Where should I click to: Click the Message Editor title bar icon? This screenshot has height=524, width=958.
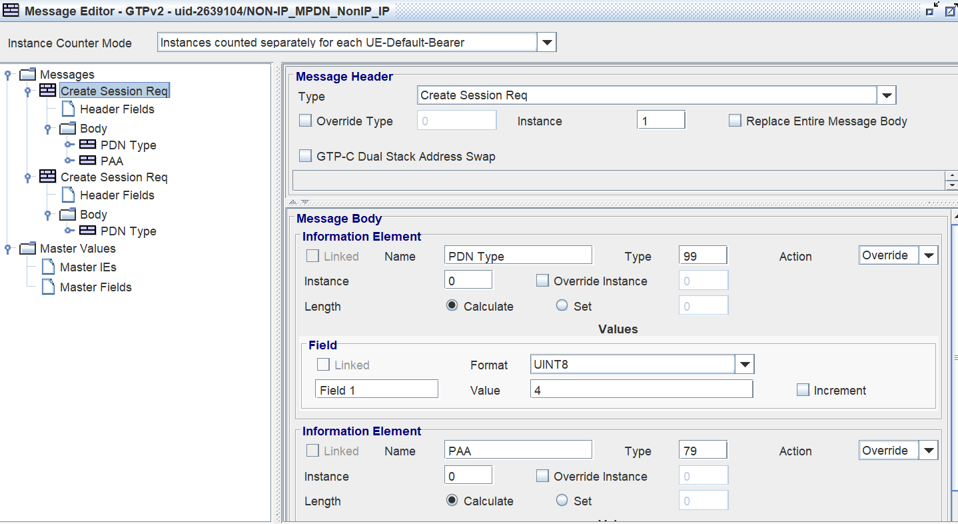click(x=11, y=11)
